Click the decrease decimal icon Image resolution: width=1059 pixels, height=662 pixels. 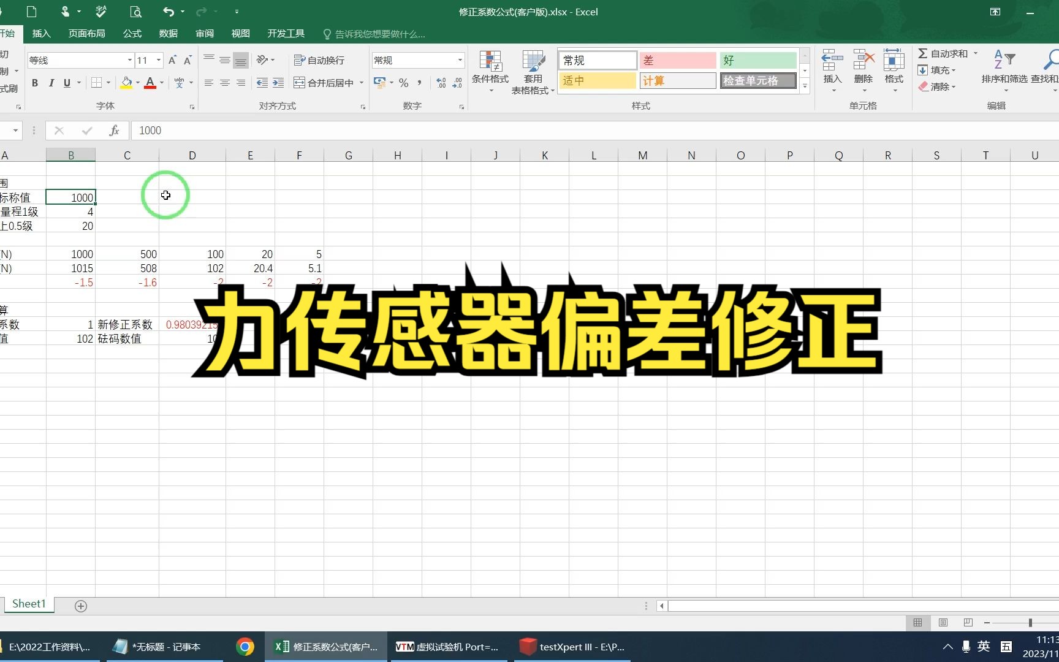tap(457, 83)
